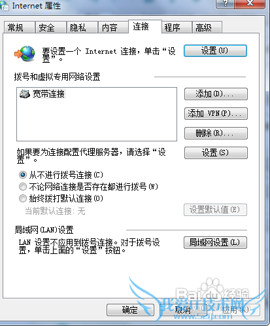Viewport: 270px width, 326px height.
Task: Click the globe Internet connection icon
Action: [25, 54]
